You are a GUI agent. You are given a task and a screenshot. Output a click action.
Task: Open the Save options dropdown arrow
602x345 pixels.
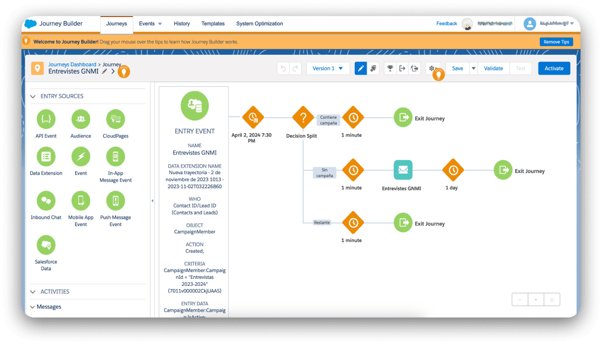point(474,68)
